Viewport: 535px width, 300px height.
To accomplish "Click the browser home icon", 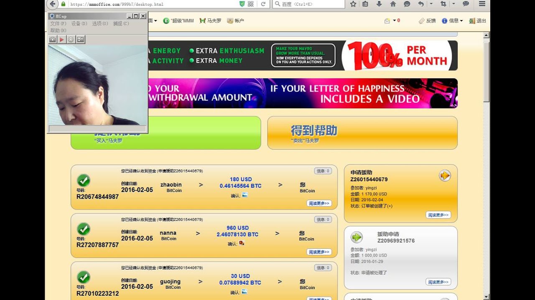I will [x=393, y=4].
